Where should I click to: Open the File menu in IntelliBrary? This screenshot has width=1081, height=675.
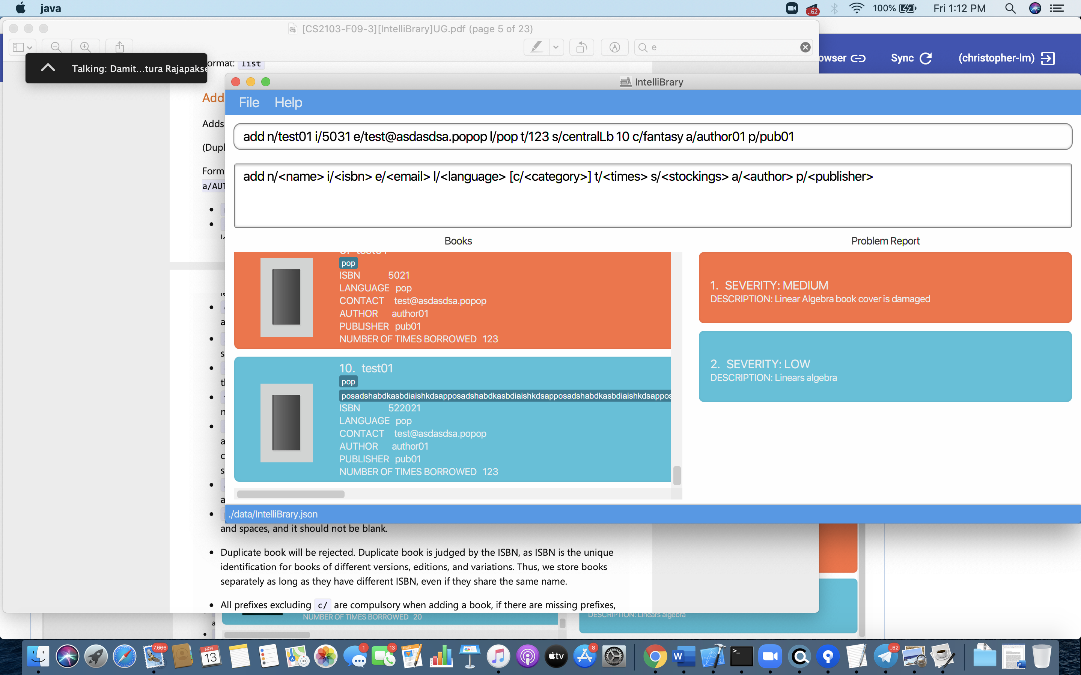point(249,103)
